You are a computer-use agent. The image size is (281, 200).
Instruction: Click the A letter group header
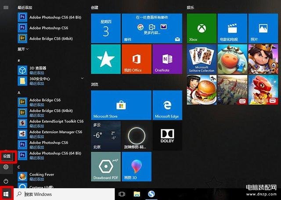19,93
